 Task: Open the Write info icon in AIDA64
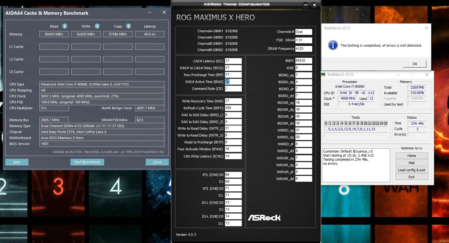click(x=97, y=26)
